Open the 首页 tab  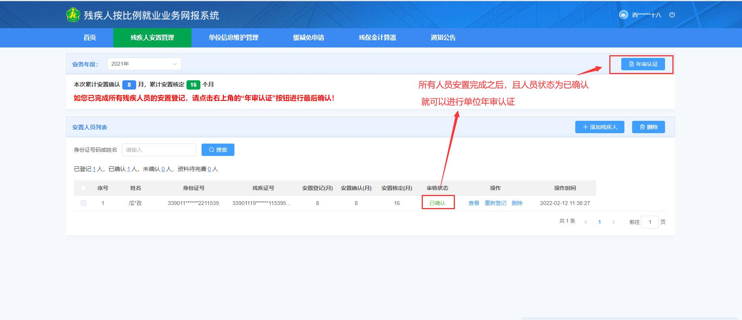click(89, 37)
